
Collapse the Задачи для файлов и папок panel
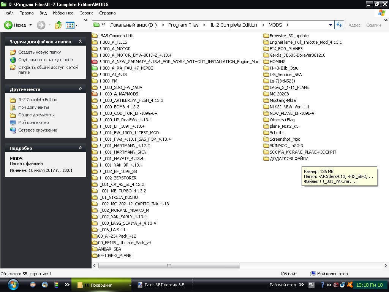(80, 41)
